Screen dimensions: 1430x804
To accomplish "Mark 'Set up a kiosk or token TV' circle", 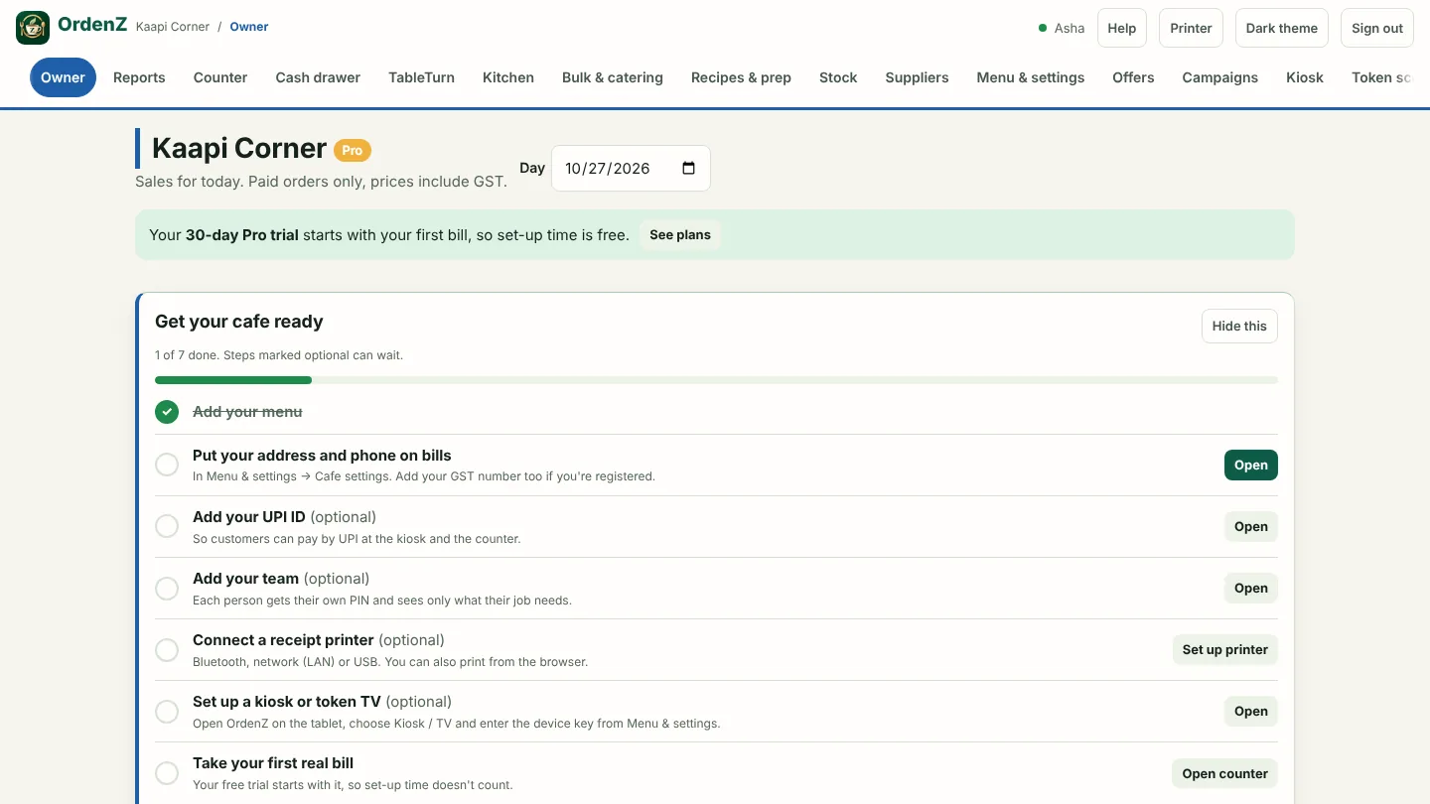I will pyautogui.click(x=167, y=711).
